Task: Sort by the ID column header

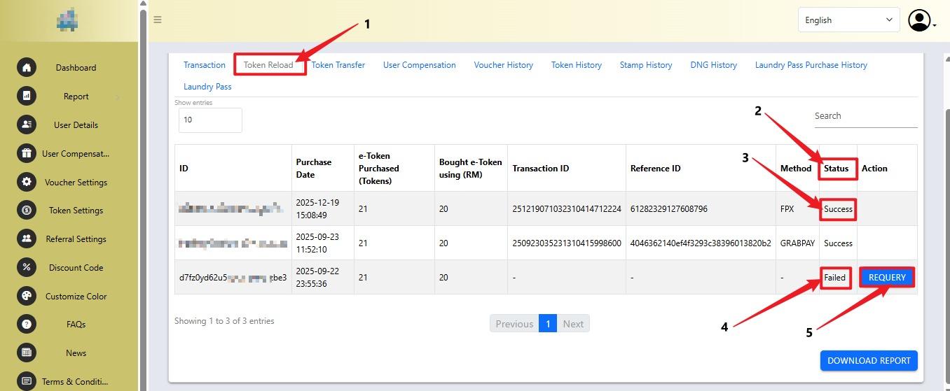Action: 233,168
